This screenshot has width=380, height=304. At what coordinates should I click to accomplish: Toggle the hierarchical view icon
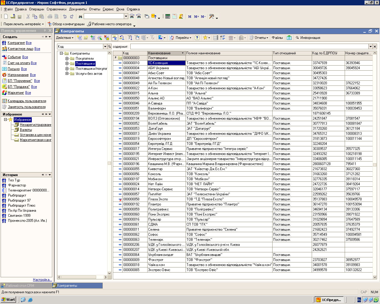[115, 38]
